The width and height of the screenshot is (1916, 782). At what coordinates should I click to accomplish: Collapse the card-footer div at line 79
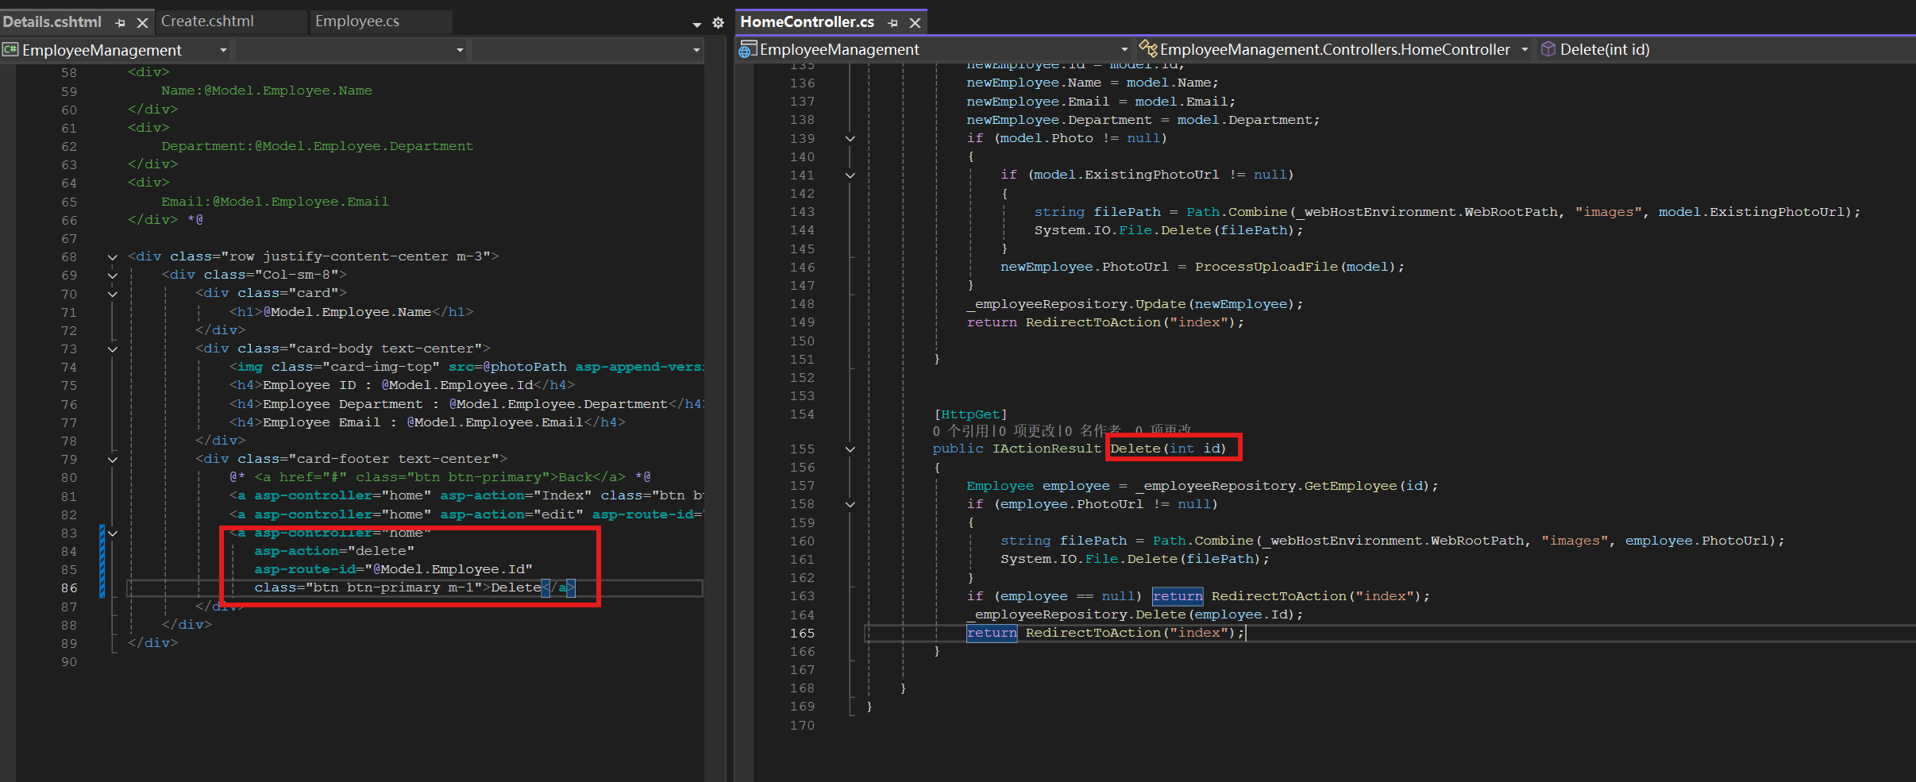point(113,460)
